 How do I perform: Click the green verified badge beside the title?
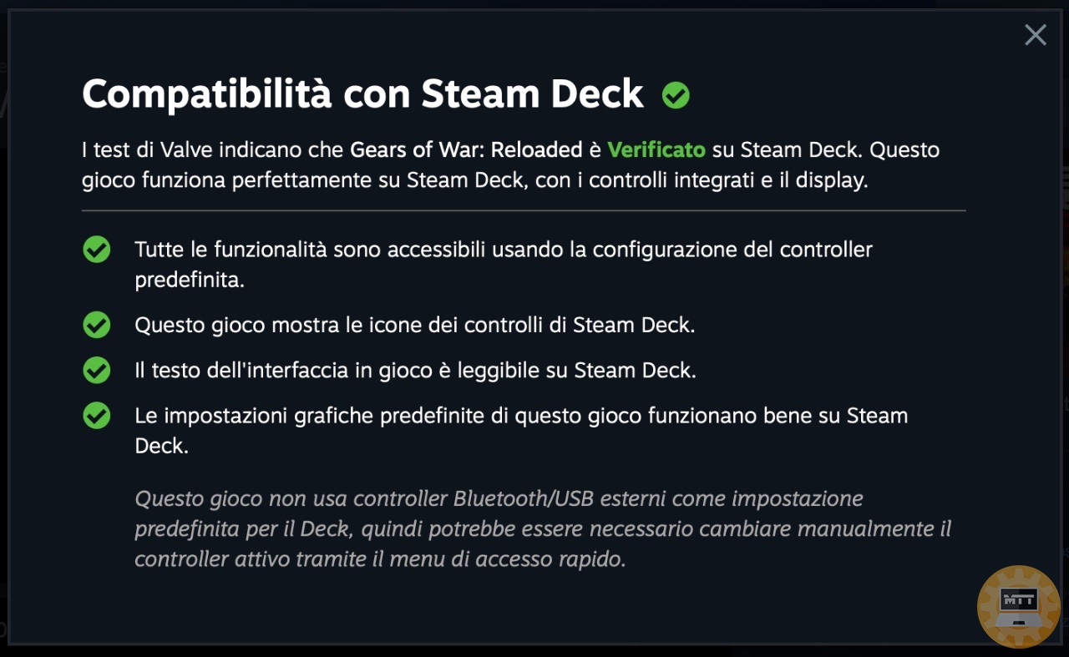pos(676,96)
